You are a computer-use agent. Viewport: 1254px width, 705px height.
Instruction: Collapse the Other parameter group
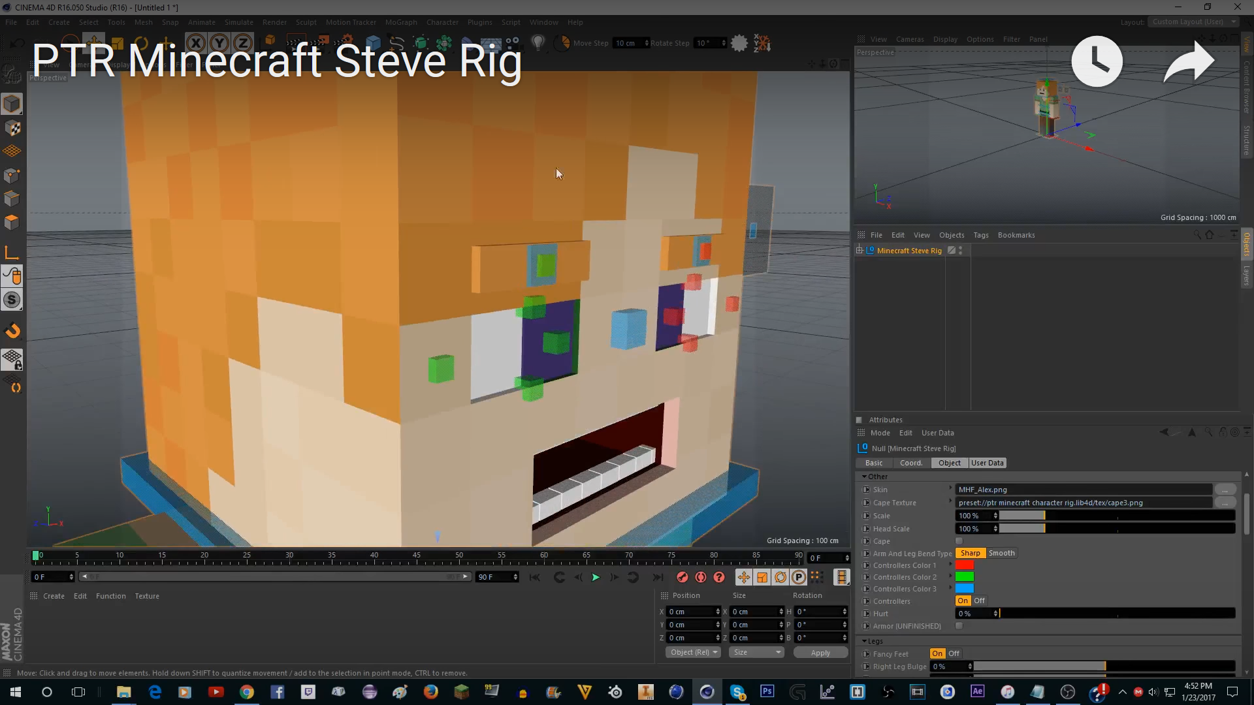(x=864, y=477)
